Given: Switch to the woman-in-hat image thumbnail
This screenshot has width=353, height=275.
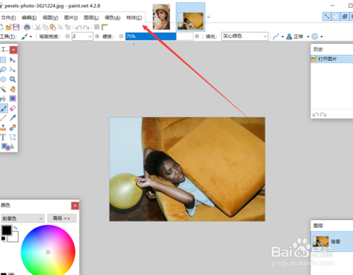Looking at the screenshot, I should coord(161,17).
